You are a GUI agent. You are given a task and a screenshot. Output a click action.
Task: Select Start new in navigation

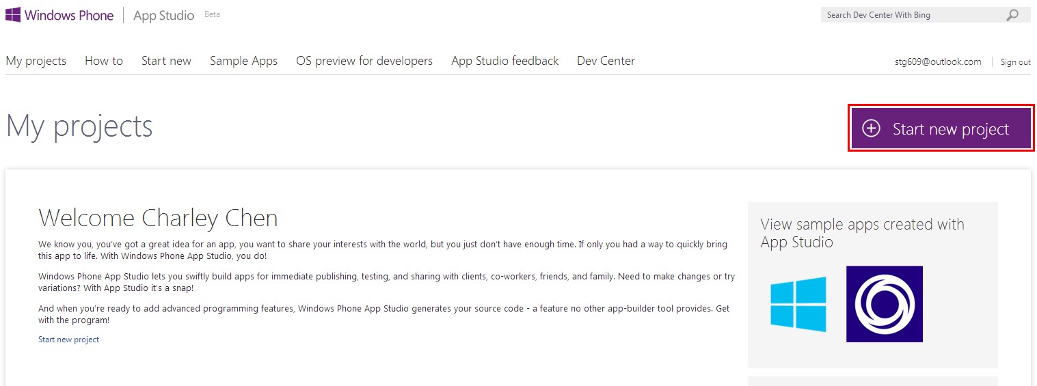(x=166, y=61)
